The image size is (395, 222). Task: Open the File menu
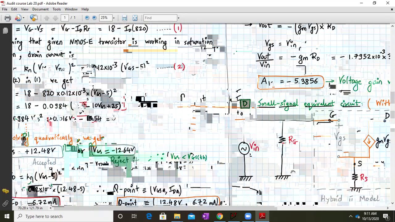point(5,9)
